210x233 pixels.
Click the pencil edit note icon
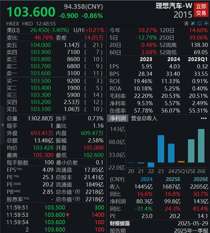pos(193,23)
